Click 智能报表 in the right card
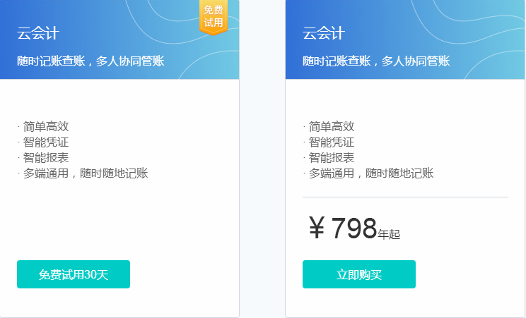Screen dimensions: 526x318 [x=332, y=158]
